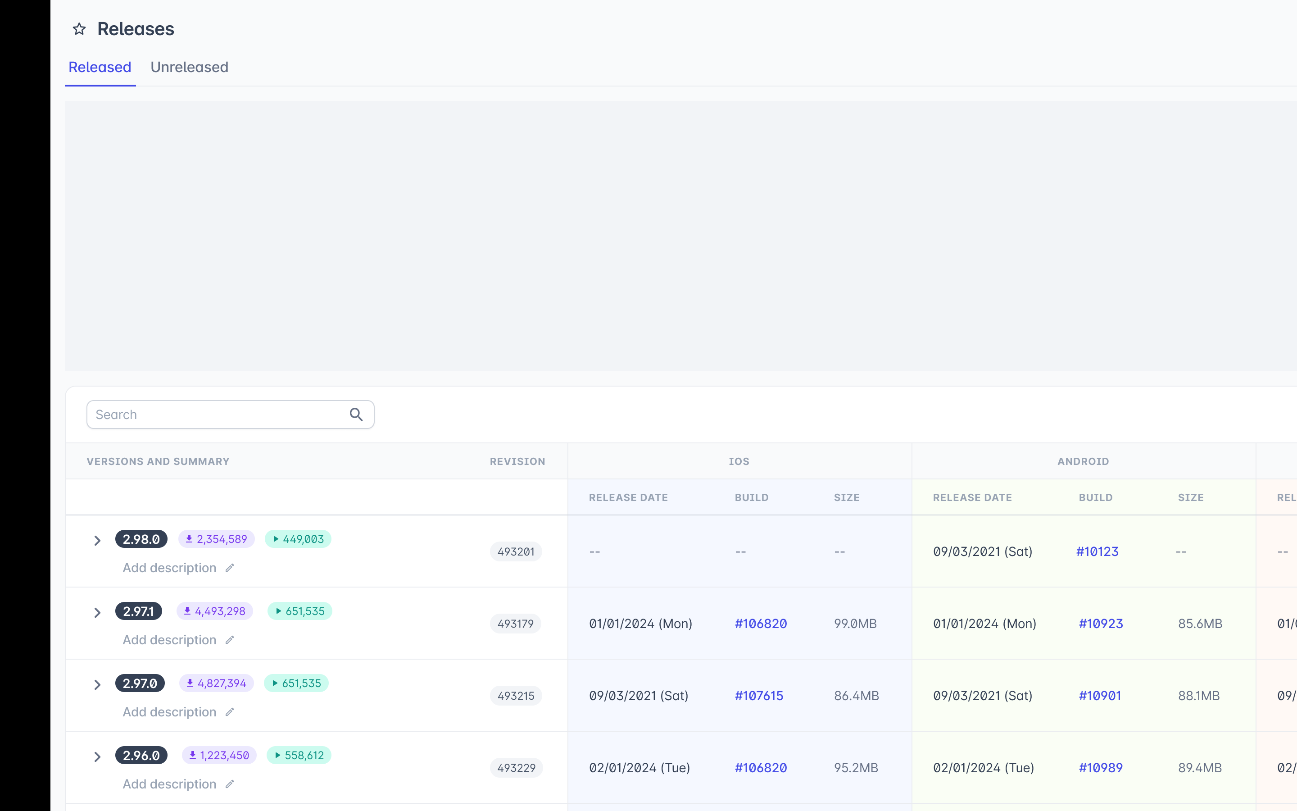Image resolution: width=1297 pixels, height=811 pixels.
Task: Expand the 2.98.0 release row
Action: click(x=97, y=540)
